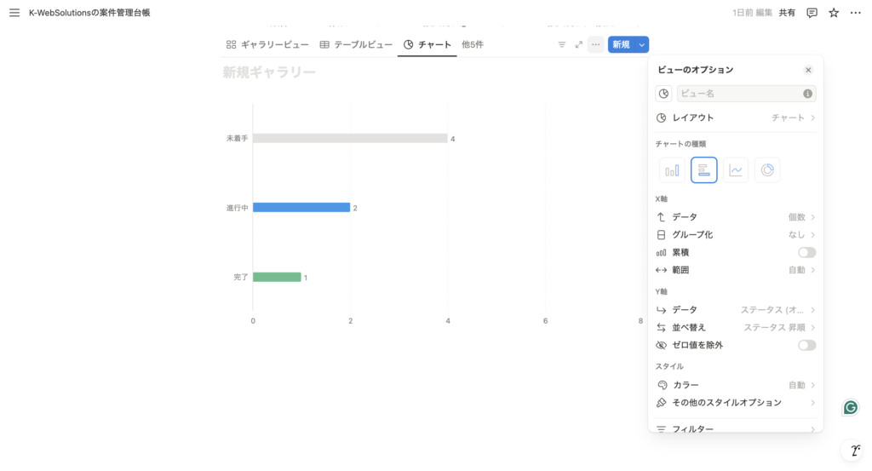The width and height of the screenshot is (872, 471).
Task: Star this page as favorite
Action: pyautogui.click(x=834, y=13)
